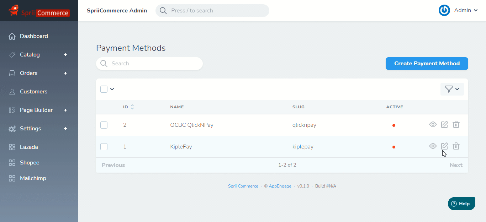Click the SpriiCommerce Admin title
This screenshot has width=486, height=222.
point(117,11)
